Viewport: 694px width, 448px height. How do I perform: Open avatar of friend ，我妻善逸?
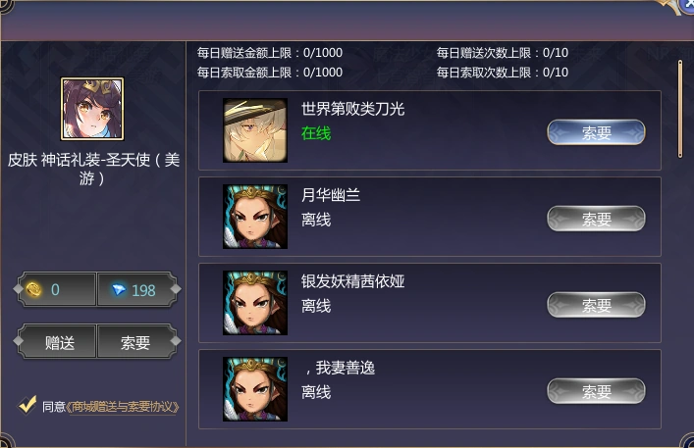click(255, 389)
